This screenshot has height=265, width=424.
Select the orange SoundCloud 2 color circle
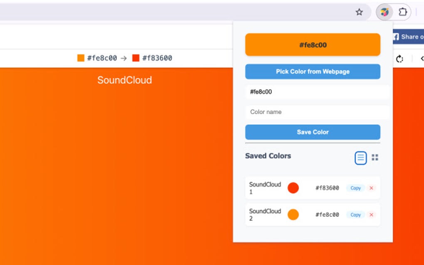pos(293,215)
